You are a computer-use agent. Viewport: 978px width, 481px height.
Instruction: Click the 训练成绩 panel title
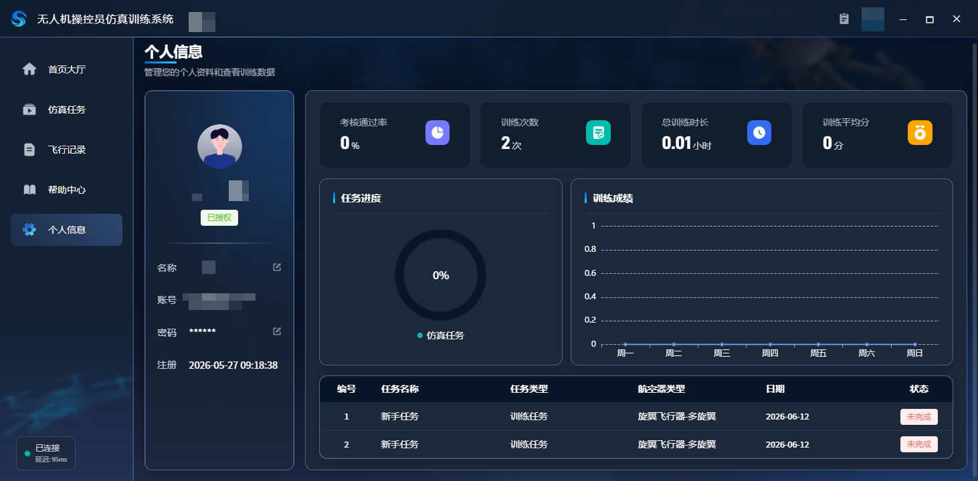click(613, 198)
